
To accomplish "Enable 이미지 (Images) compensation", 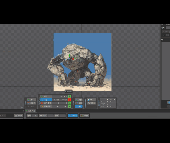I will (92, 103).
